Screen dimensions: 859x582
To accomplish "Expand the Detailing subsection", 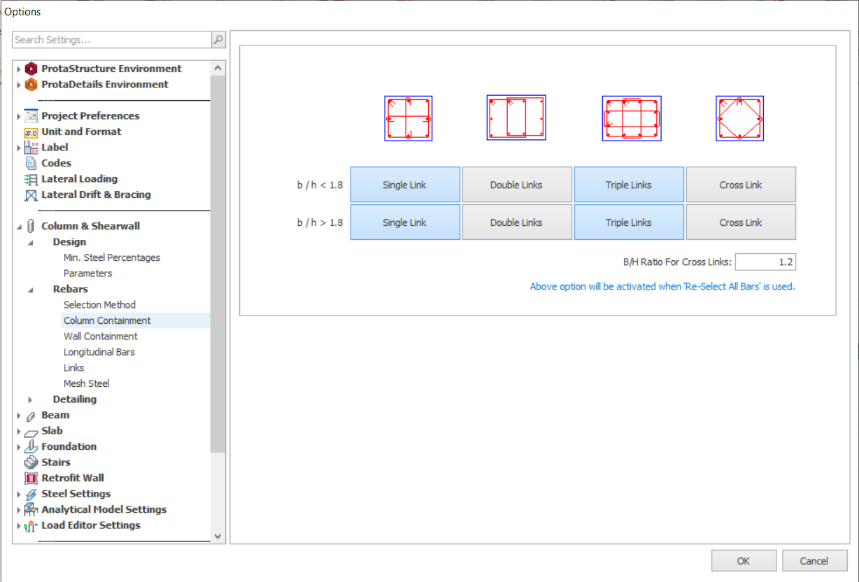I will tap(30, 399).
